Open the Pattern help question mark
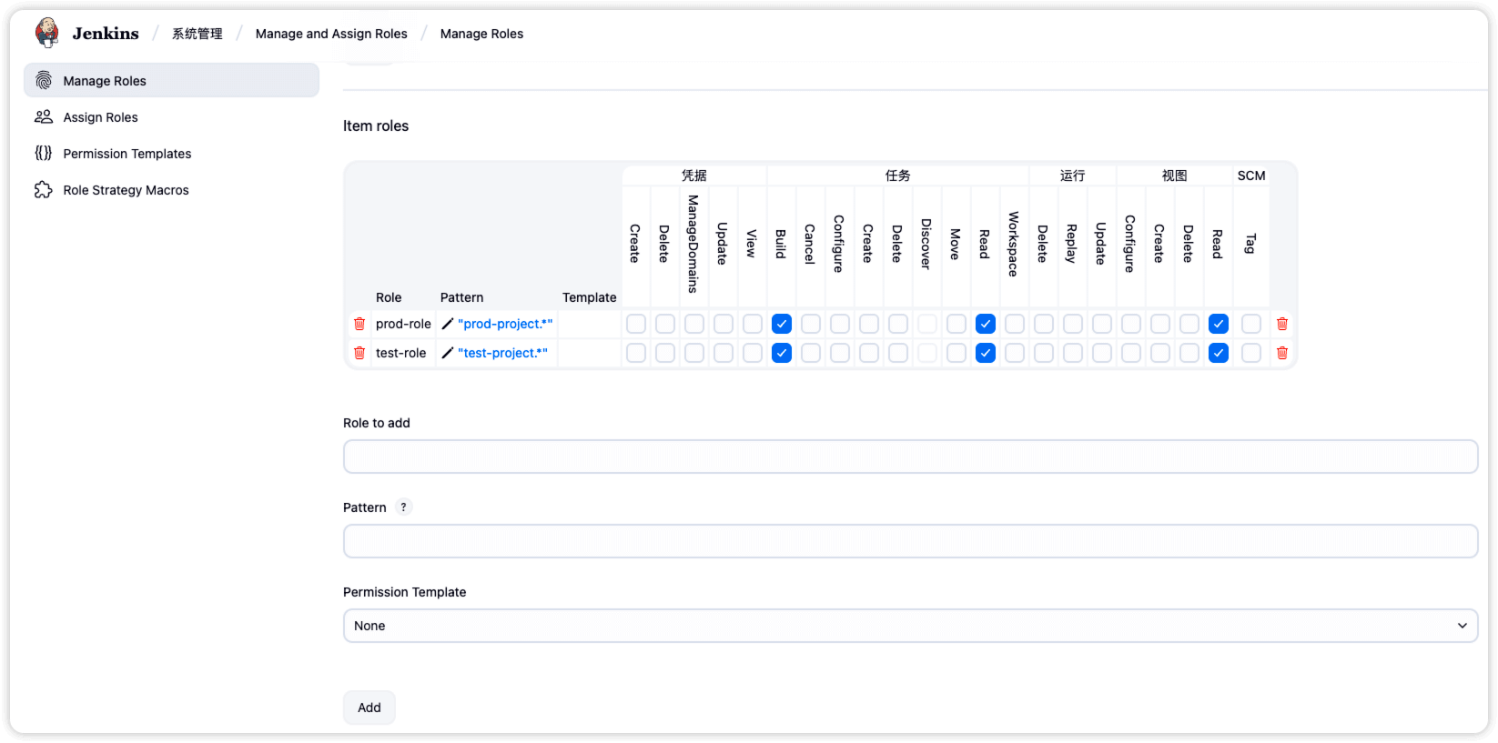Screen dimensions: 1498x743 pos(403,507)
